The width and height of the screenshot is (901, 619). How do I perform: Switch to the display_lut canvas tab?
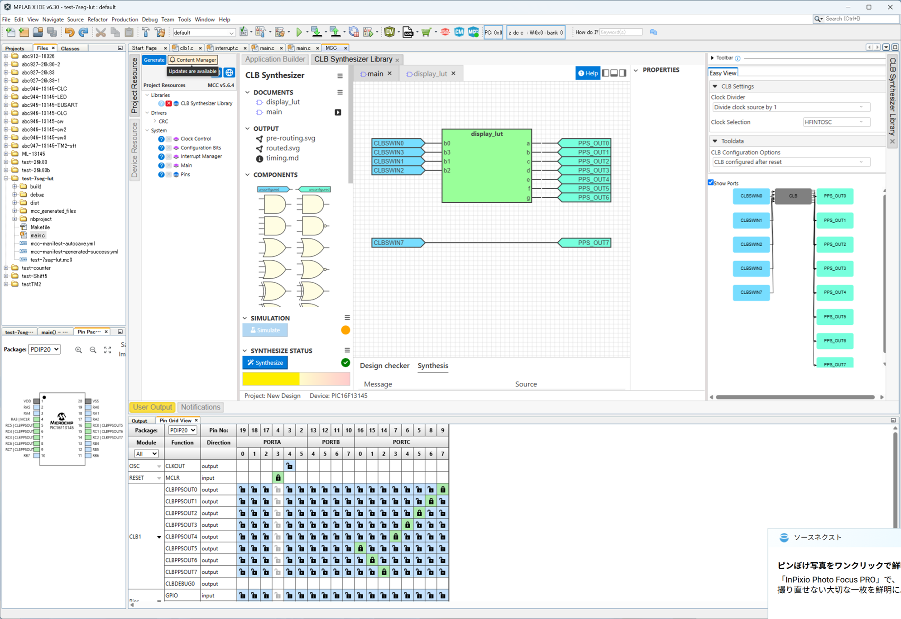tap(430, 74)
